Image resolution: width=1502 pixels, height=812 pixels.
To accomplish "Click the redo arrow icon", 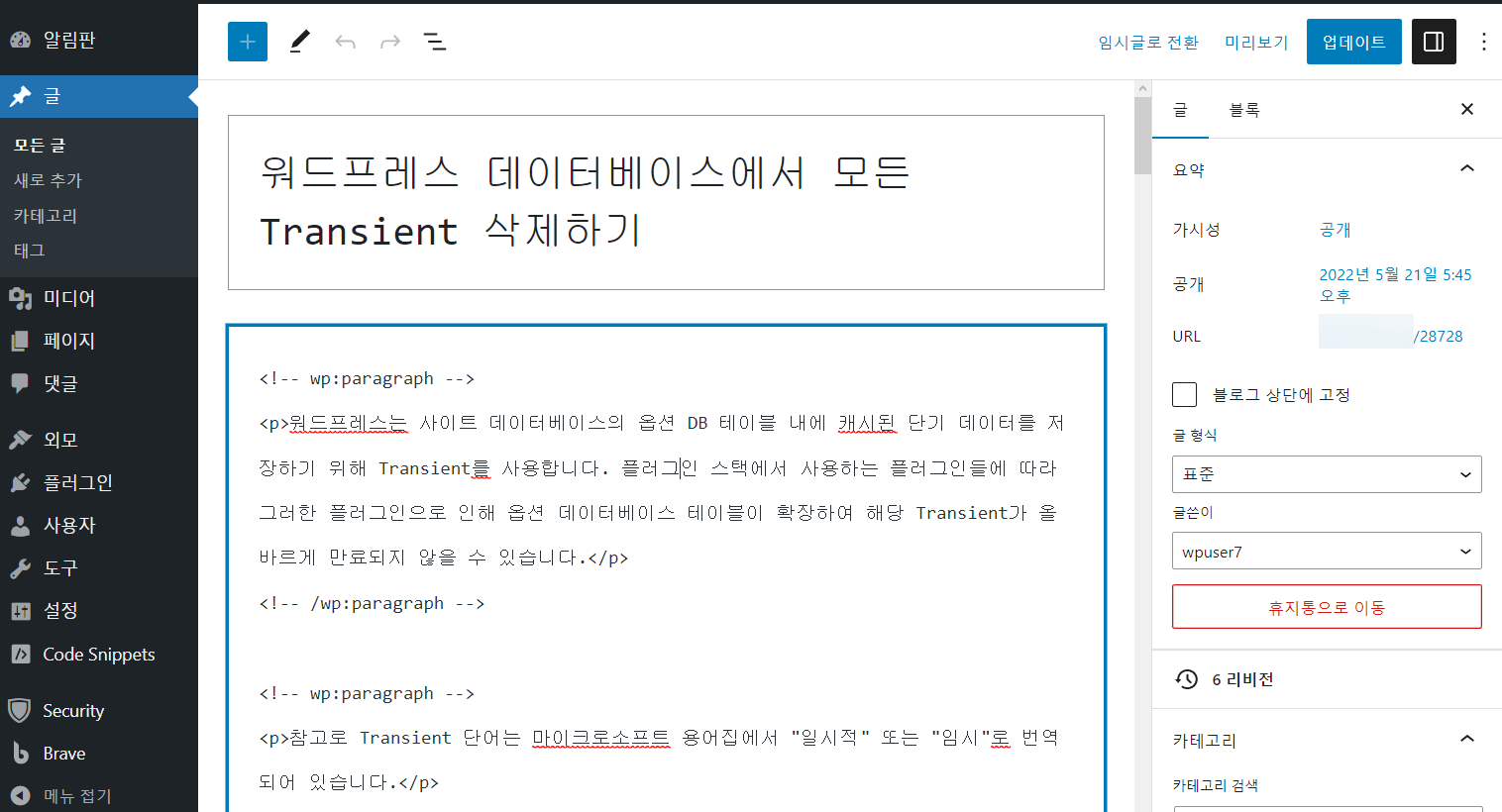I will tap(388, 41).
